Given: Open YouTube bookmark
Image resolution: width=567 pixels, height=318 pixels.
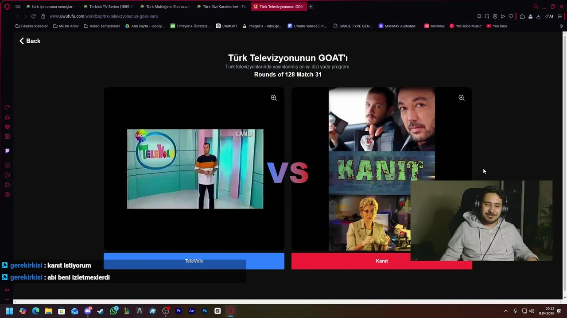Looking at the screenshot, I should [497, 26].
